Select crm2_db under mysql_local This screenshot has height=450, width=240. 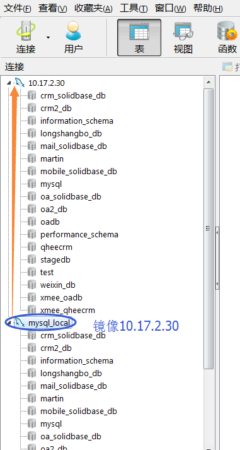coord(56,348)
